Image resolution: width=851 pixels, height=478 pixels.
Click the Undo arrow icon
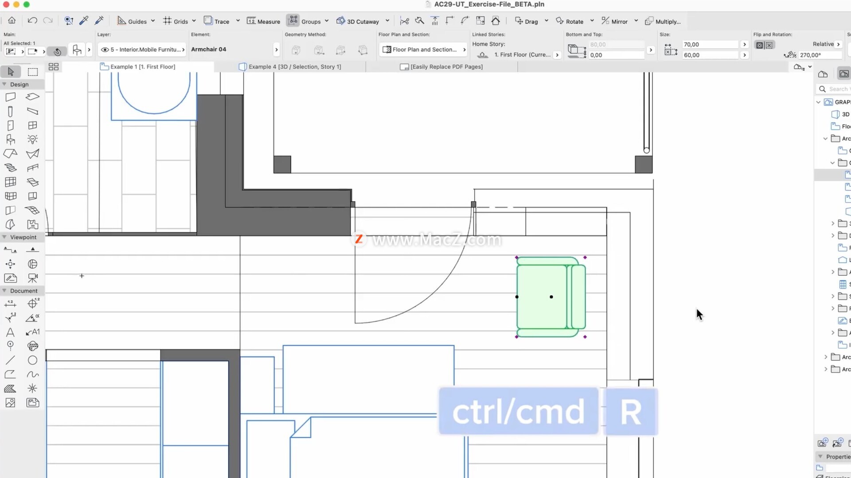click(x=32, y=20)
